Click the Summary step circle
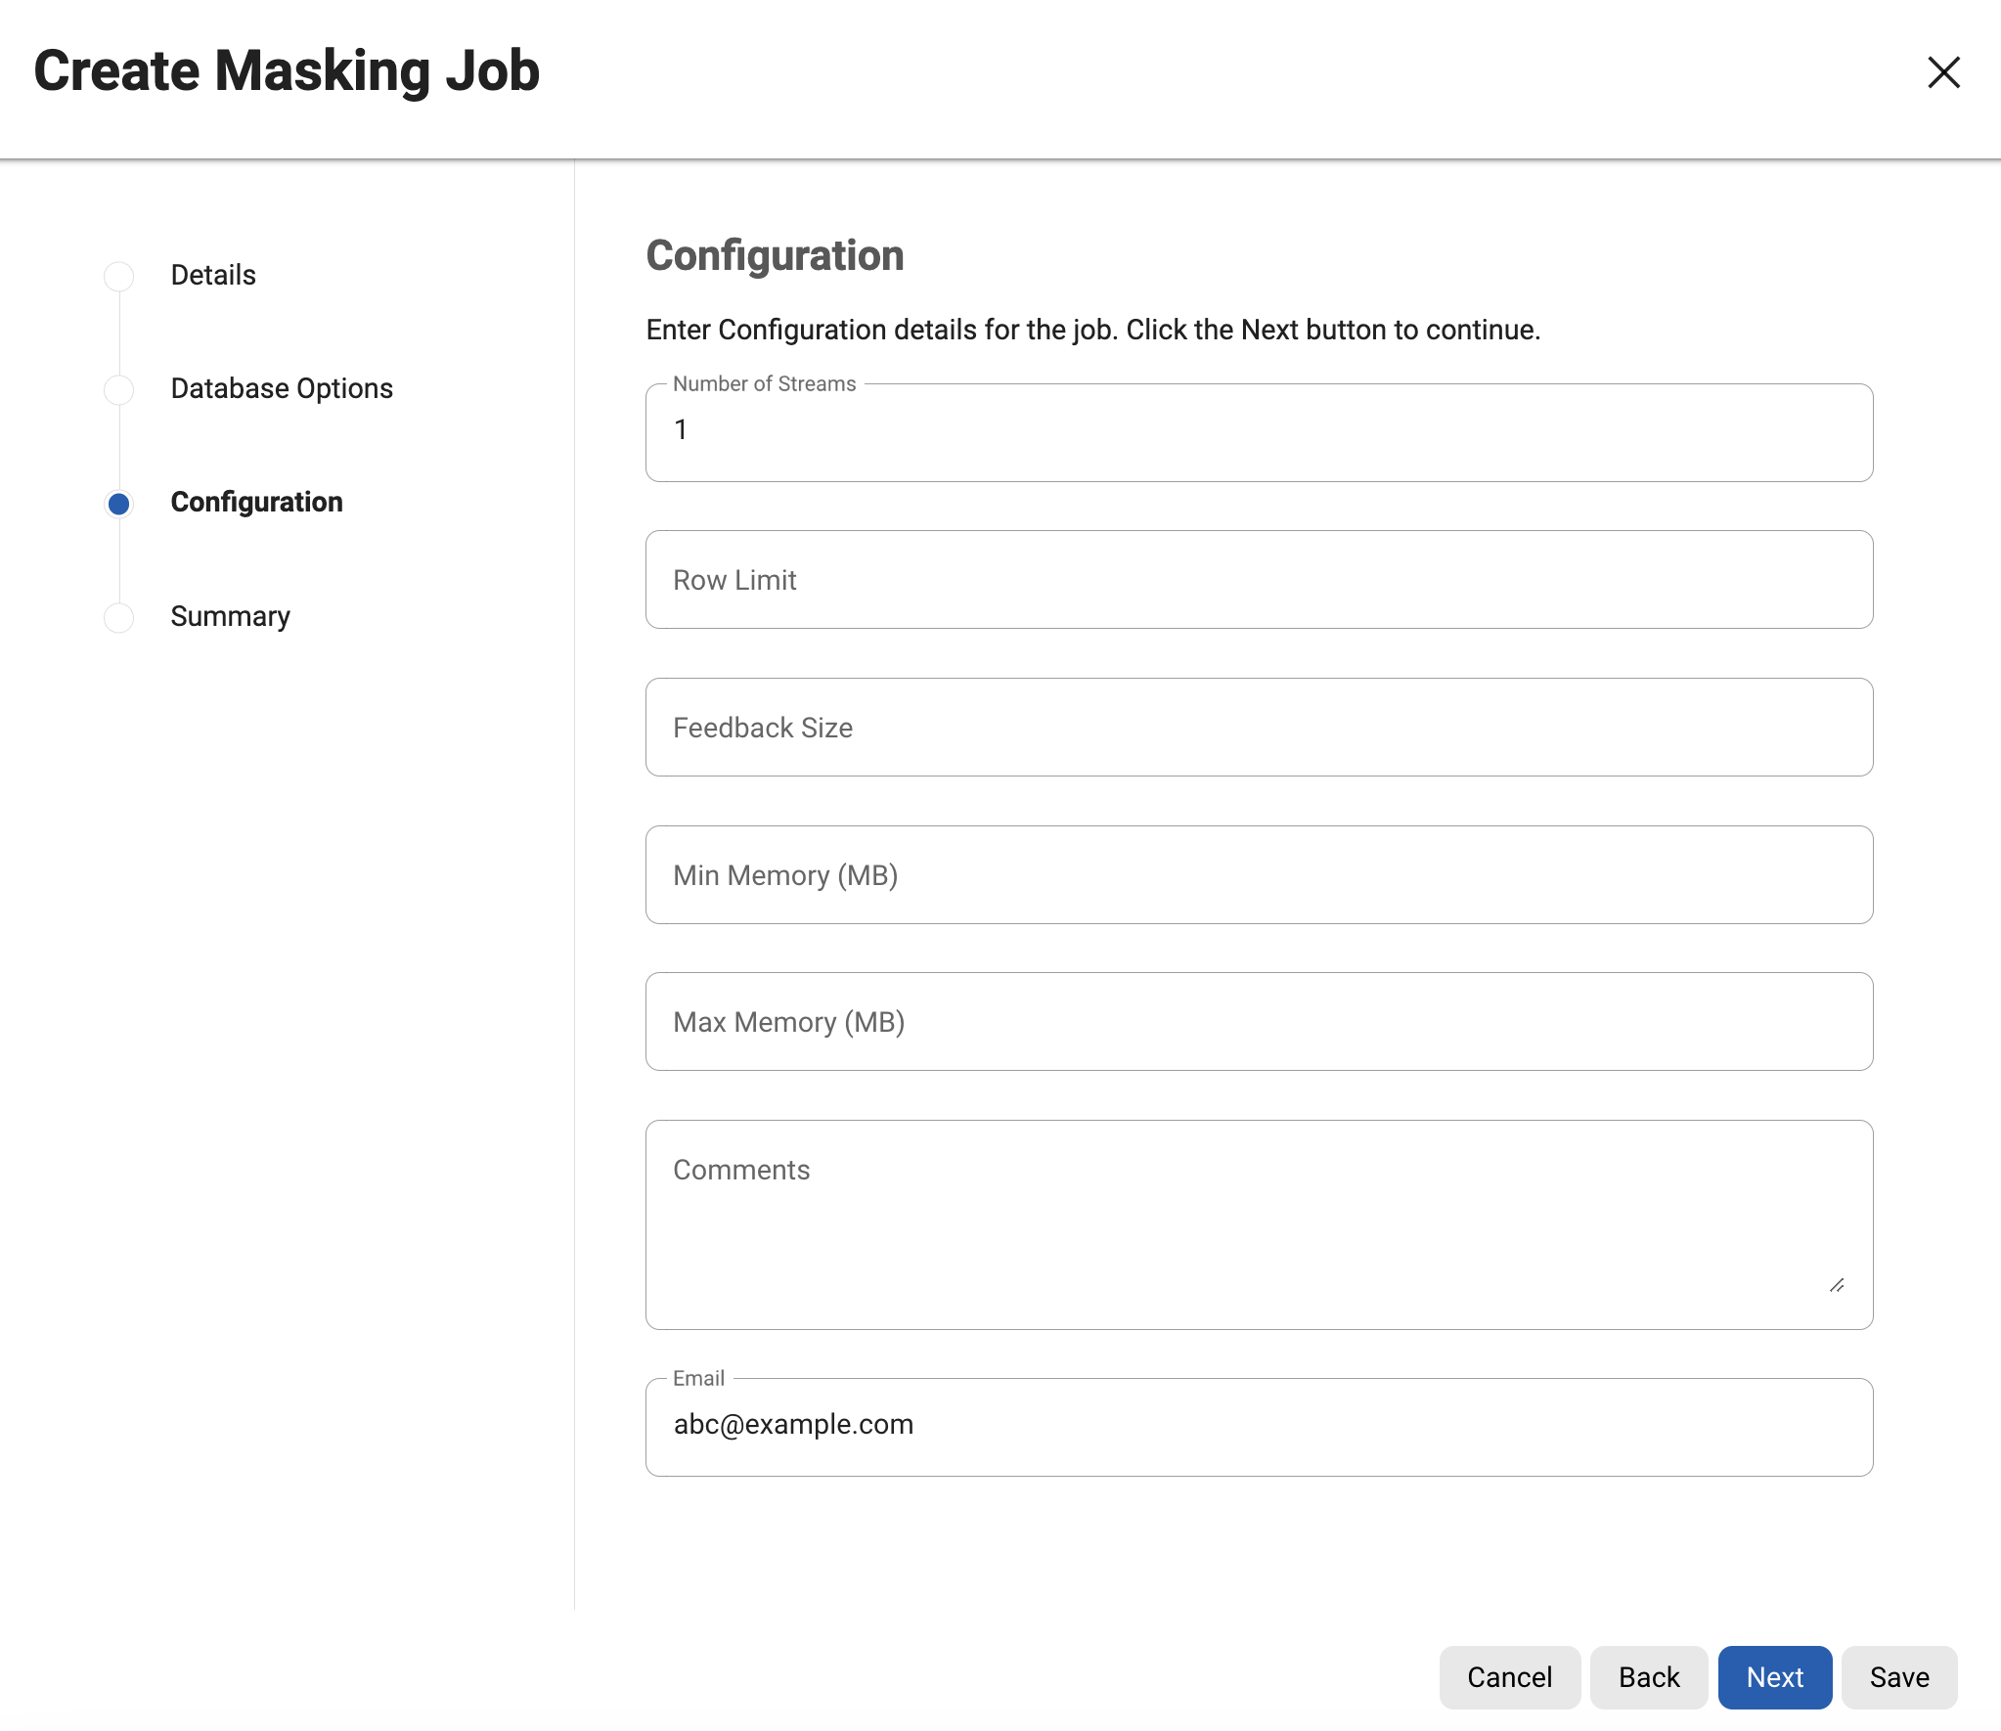 119,617
